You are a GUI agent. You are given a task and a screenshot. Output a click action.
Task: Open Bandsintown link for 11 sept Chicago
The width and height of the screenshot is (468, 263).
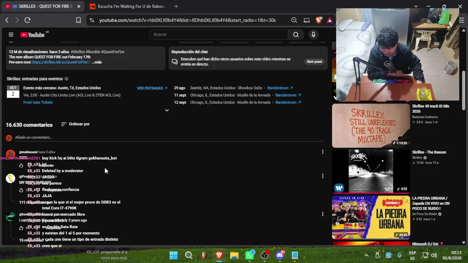[x=288, y=95]
